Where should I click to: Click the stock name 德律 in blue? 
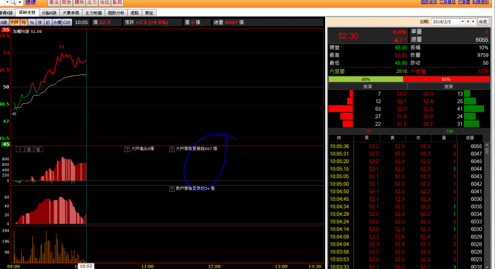[31, 2]
